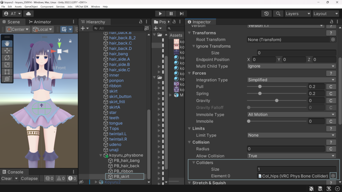Open the Unity cloud services icon
The height and width of the screenshot is (192, 342).
(28, 14)
